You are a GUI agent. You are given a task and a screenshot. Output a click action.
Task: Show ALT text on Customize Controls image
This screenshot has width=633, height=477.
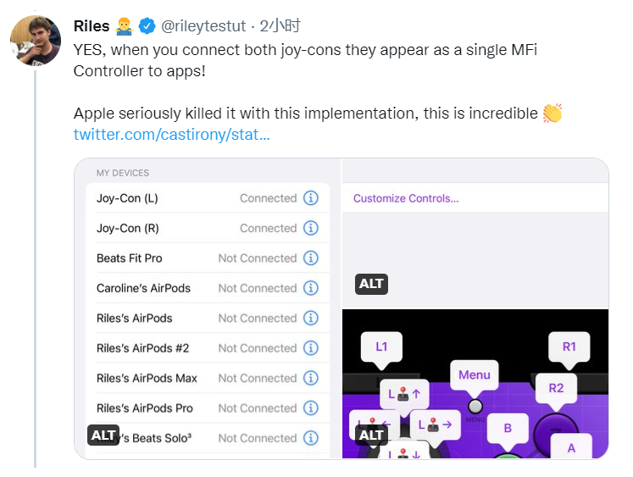[x=371, y=284]
